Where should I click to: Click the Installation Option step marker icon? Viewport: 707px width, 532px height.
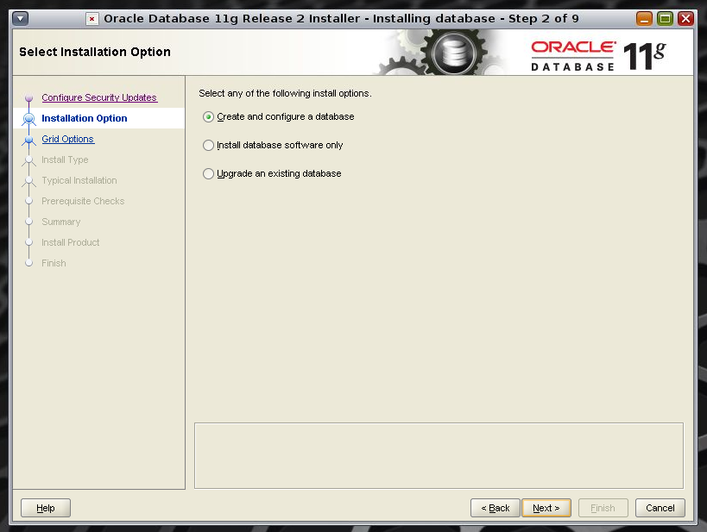pyautogui.click(x=28, y=119)
